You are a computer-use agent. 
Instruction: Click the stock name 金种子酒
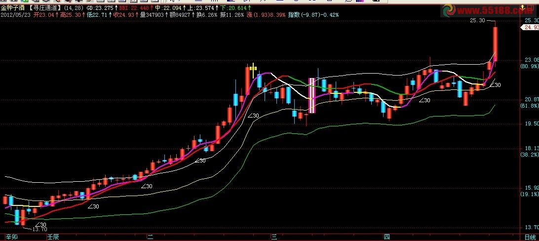pyautogui.click(x=13, y=7)
